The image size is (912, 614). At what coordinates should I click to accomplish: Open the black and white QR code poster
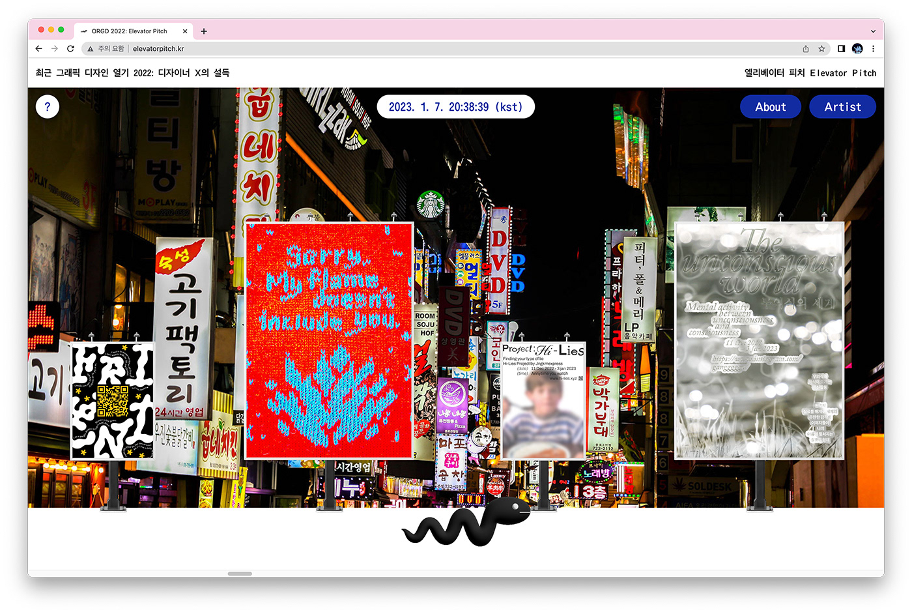pyautogui.click(x=112, y=400)
